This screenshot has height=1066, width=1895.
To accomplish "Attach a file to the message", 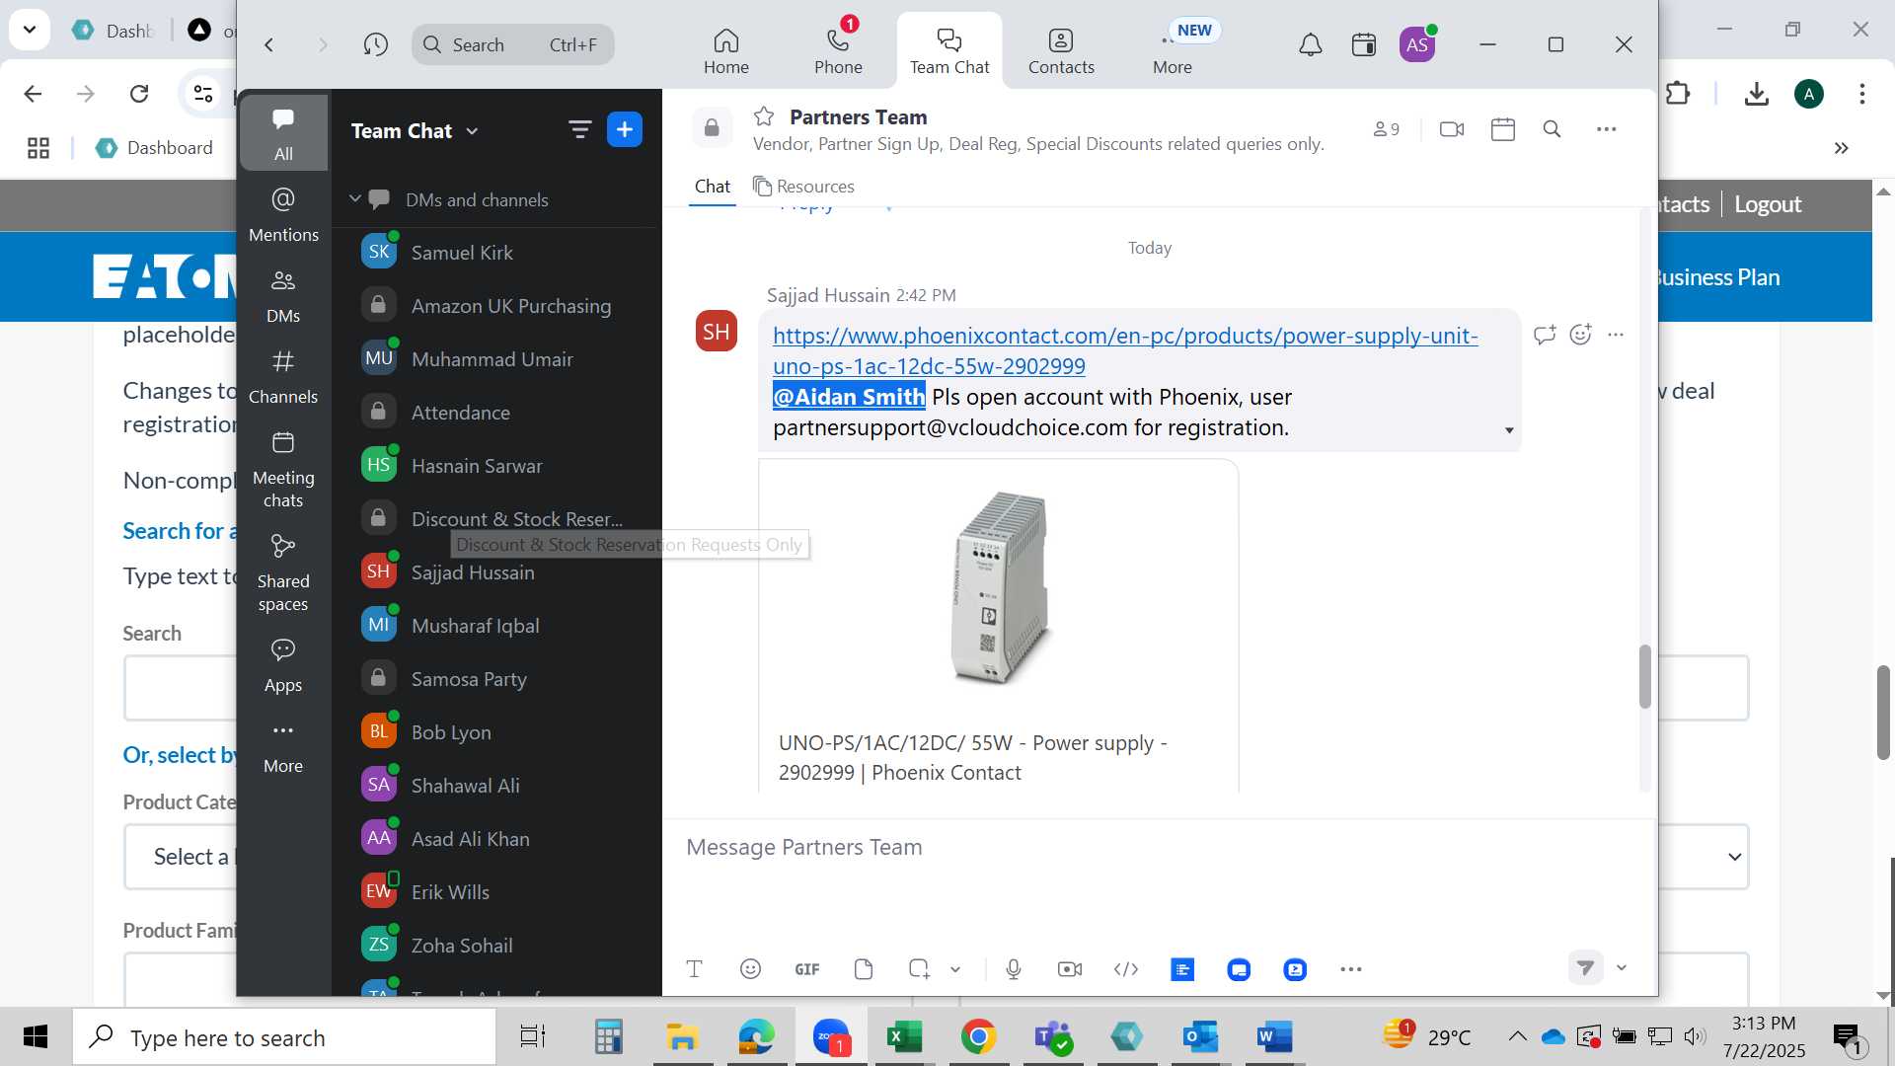I will (x=864, y=969).
